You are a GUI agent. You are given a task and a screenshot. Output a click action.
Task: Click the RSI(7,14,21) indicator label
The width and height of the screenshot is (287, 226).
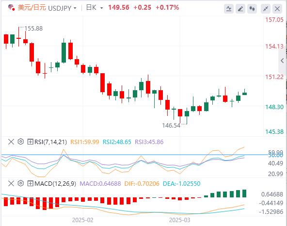(51, 142)
